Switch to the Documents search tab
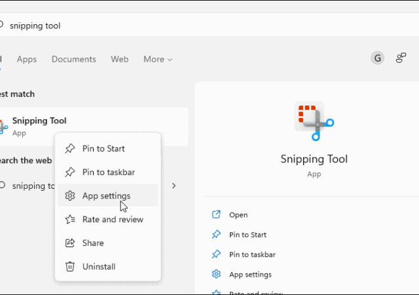The width and height of the screenshot is (419, 295). click(x=74, y=59)
